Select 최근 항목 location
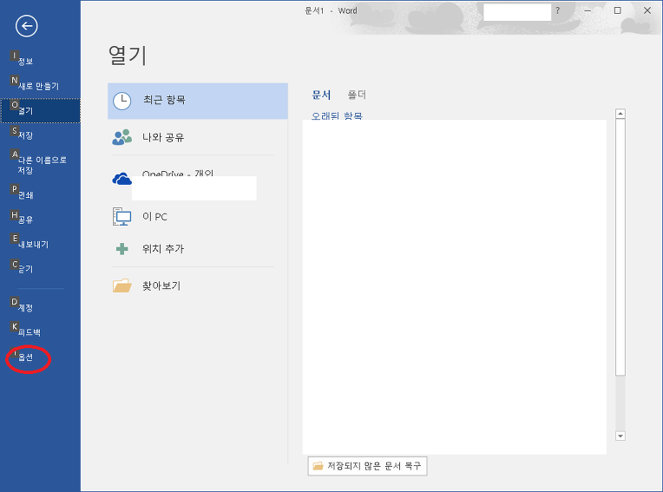Image resolution: width=663 pixels, height=492 pixels. [x=198, y=101]
